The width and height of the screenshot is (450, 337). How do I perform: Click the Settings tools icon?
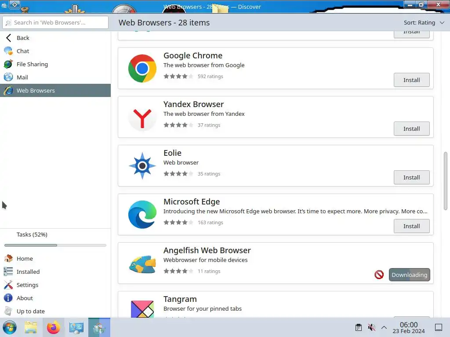pyautogui.click(x=8, y=285)
